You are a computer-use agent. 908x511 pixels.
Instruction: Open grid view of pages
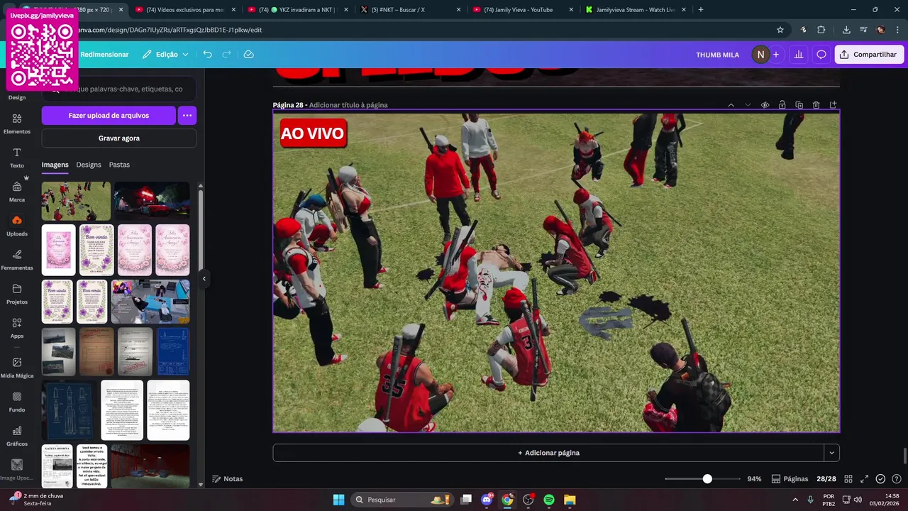[847, 479]
